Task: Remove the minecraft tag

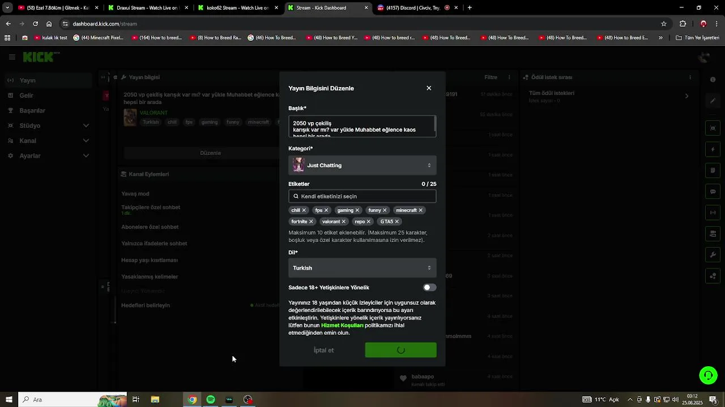Action: (421, 210)
